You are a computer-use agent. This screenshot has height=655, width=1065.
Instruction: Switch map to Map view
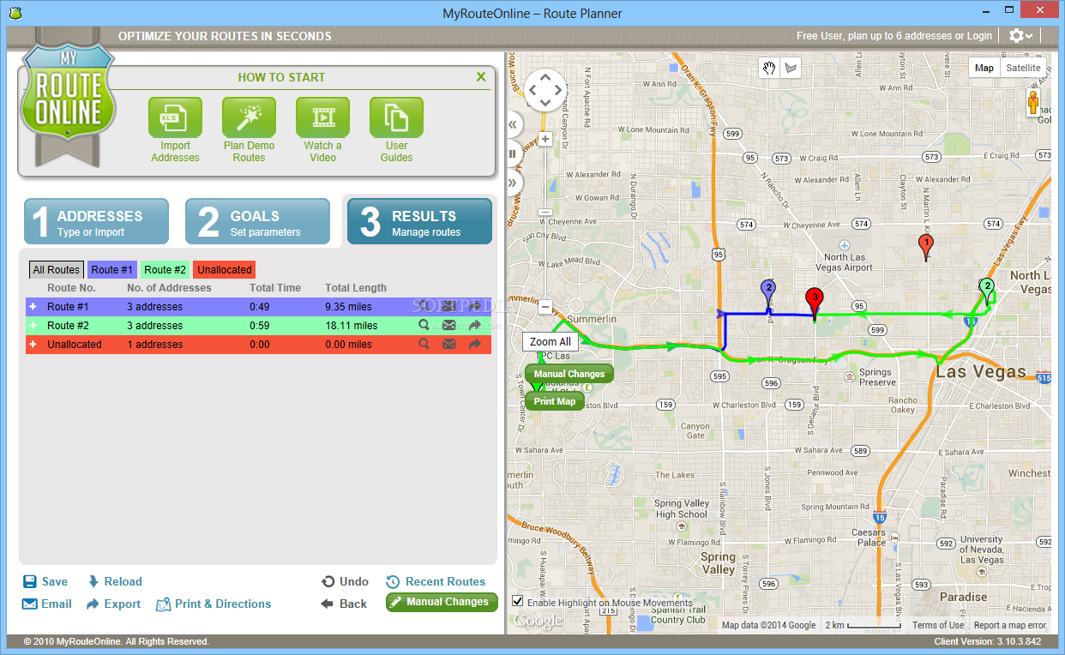click(x=984, y=68)
